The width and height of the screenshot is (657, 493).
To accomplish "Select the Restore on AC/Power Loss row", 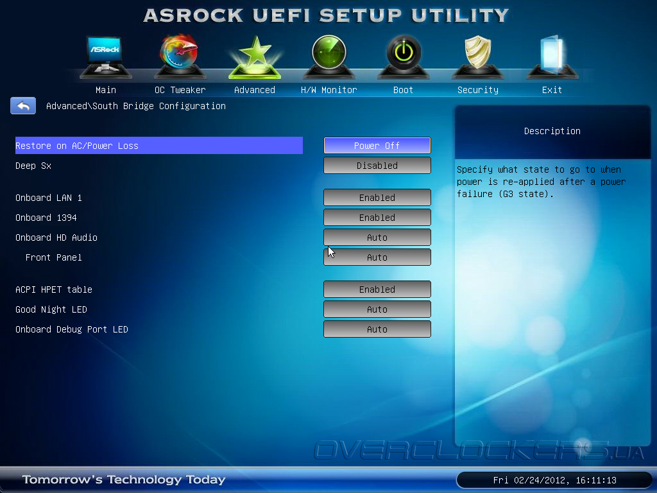I will click(159, 146).
